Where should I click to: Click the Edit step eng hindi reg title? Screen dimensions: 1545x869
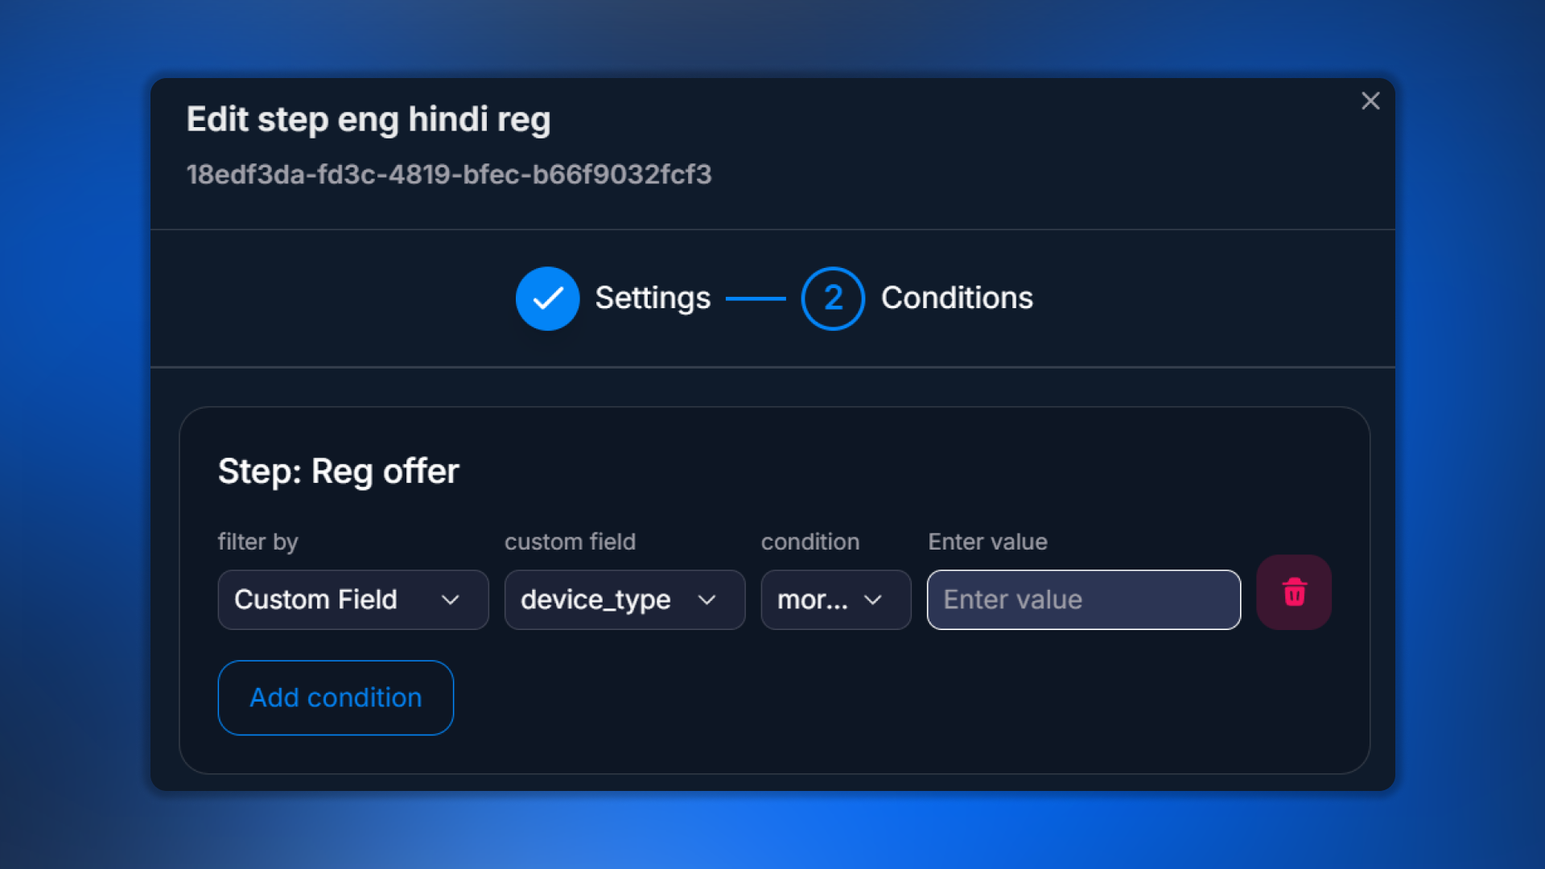click(369, 120)
